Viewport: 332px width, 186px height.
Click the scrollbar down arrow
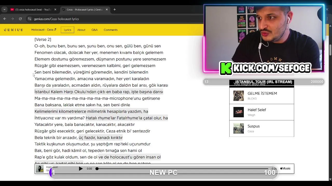[x=330, y=179]
